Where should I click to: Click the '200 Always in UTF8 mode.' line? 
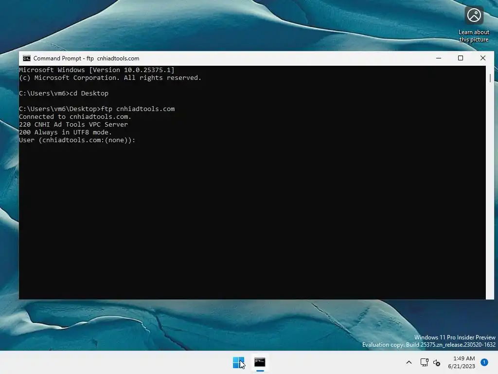(x=66, y=132)
